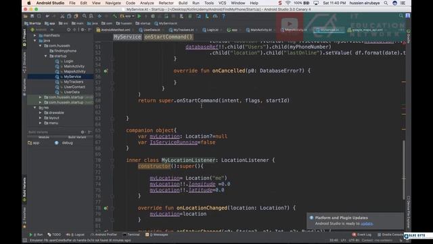The height and width of the screenshot is (244, 433).
Task: Open the Refactor menu
Action: click(166, 3)
